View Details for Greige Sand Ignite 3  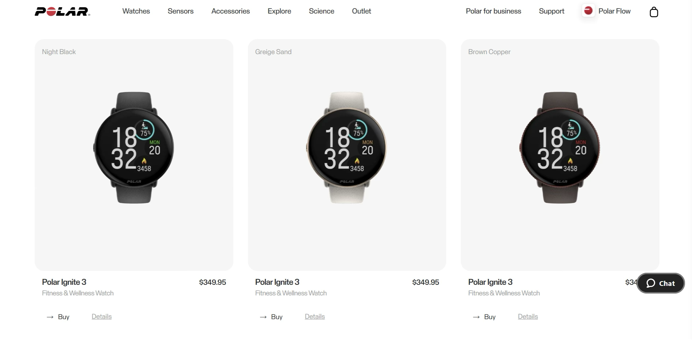pyautogui.click(x=315, y=317)
